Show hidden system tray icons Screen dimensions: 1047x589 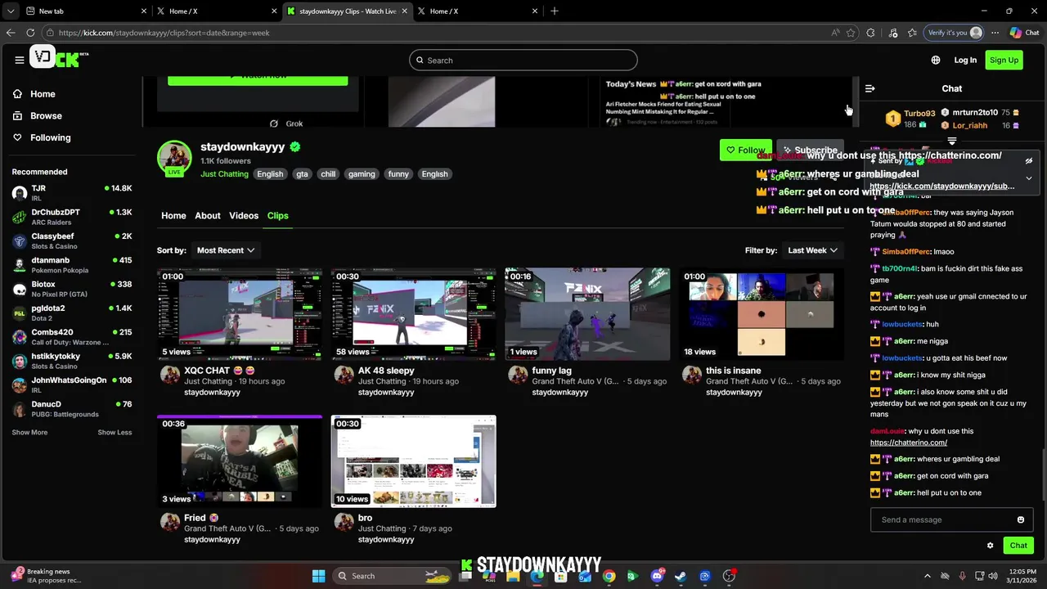[927, 576]
